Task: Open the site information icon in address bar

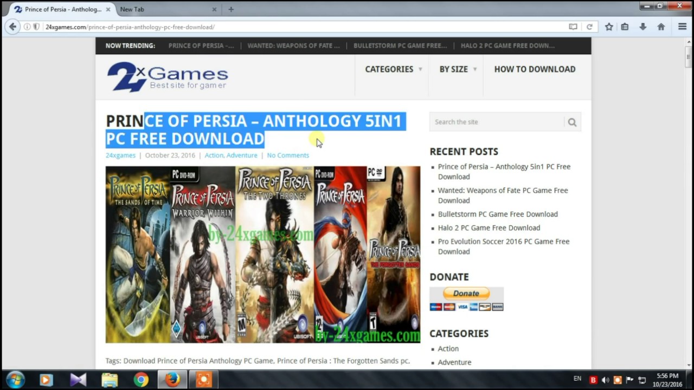Action: [x=27, y=27]
